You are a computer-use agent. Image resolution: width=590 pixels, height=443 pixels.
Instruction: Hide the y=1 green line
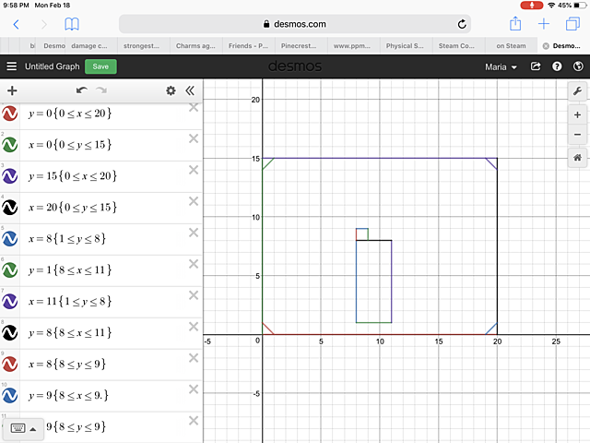tap(10, 269)
